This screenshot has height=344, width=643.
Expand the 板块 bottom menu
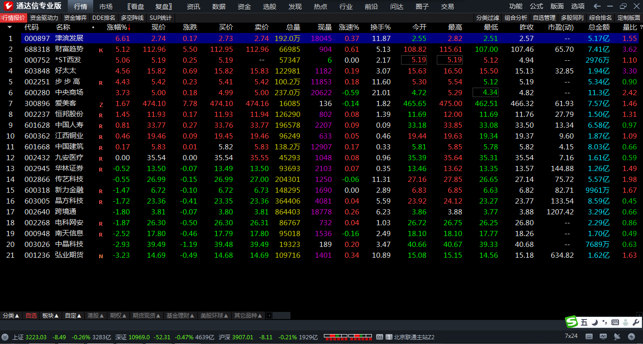point(50,316)
